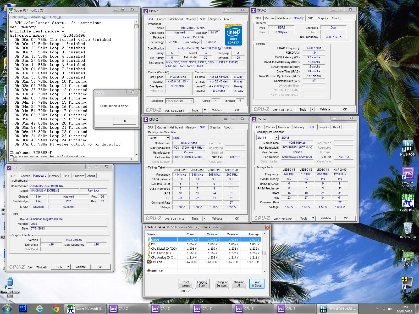419x314 pixels.
Task: Open Slot #1 memory slot dropdown
Action: point(168,138)
